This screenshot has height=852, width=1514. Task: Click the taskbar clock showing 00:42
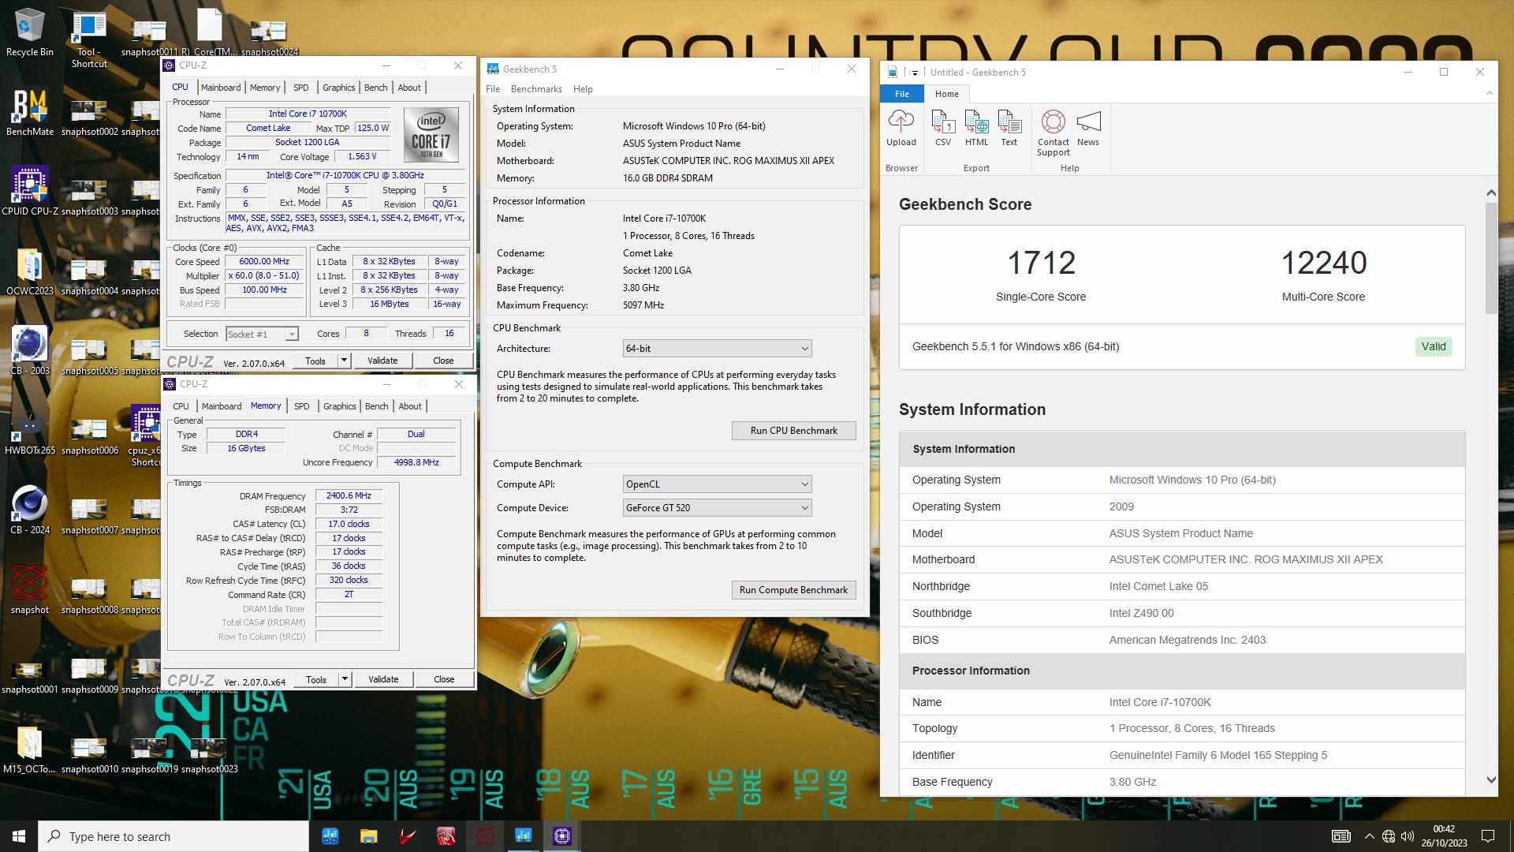coord(1444,836)
